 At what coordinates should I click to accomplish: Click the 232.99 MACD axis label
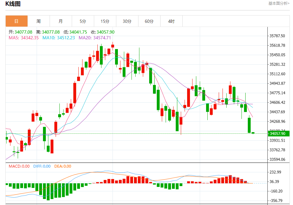(x=275, y=172)
